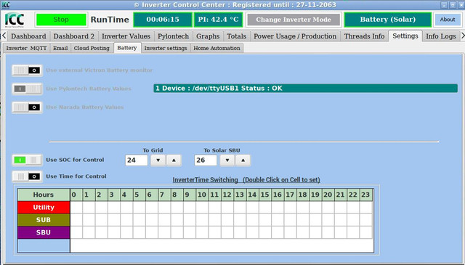Click the SBU cell under hour 18

tap(302, 232)
